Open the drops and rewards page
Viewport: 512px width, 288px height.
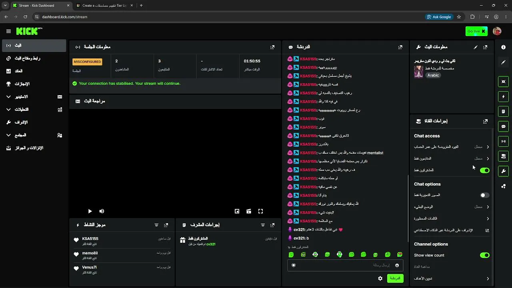(34, 148)
